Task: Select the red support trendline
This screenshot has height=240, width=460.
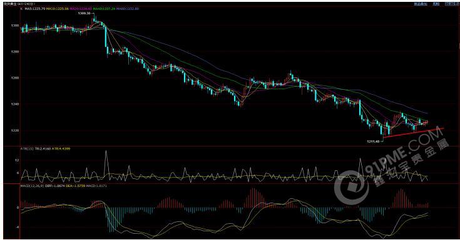Action: (x=414, y=132)
